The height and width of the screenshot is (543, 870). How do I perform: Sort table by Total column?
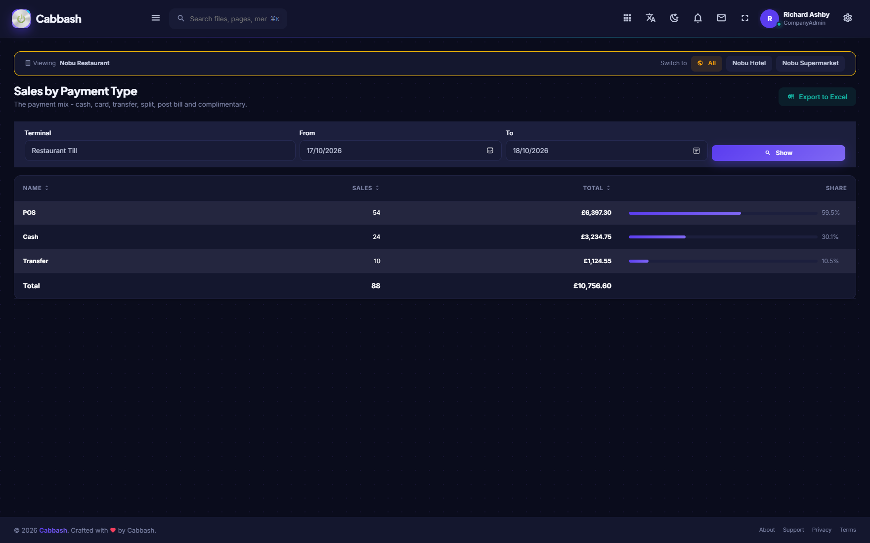[x=597, y=188]
